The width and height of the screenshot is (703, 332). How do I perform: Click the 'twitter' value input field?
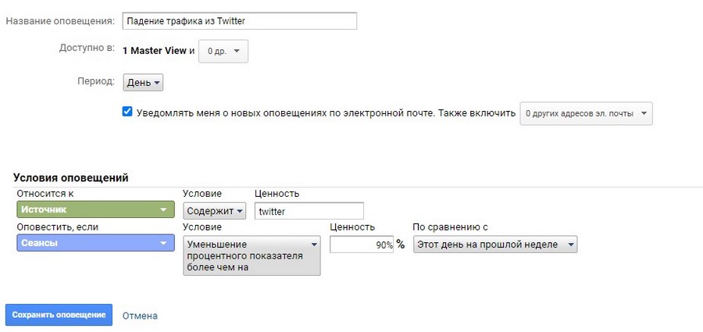pyautogui.click(x=309, y=212)
